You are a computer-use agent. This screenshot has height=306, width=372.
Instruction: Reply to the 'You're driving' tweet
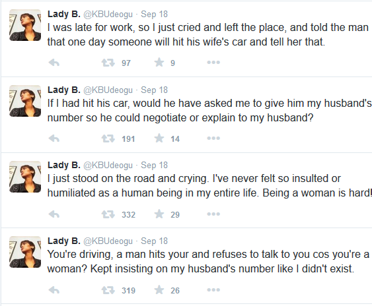[54, 290]
